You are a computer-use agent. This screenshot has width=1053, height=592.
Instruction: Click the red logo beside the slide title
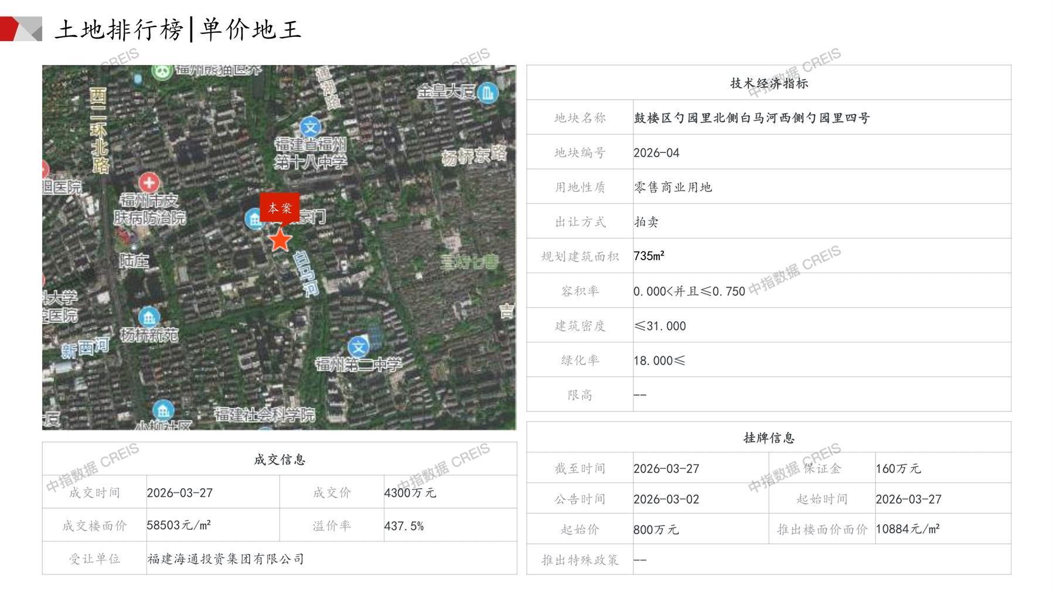(x=21, y=29)
